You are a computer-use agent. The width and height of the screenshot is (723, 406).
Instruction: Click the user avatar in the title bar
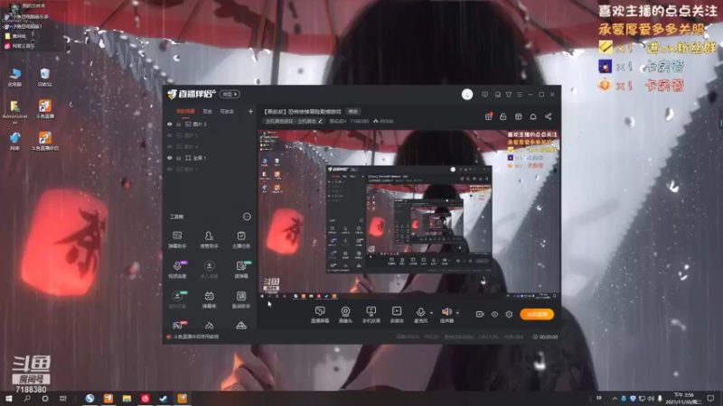[x=467, y=95]
